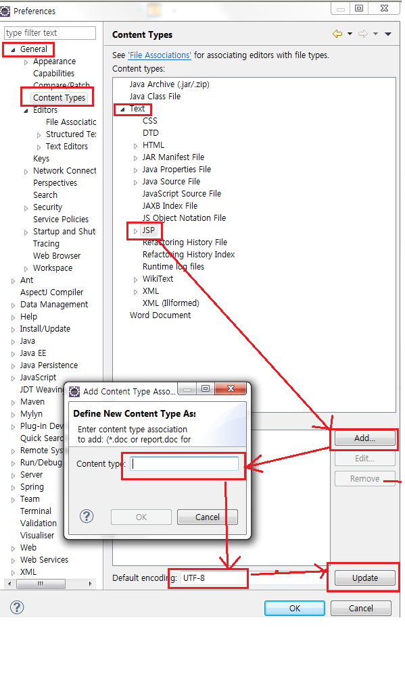Viewport: 405px width, 691px height.
Task: Click the Eclipse icon in Preferences title bar
Action: click(x=5, y=11)
